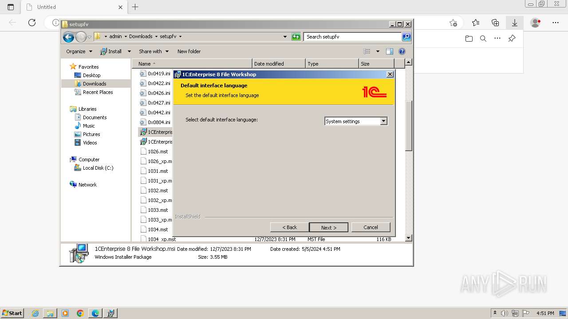Click the file list scroll down arrow
Screen dimensions: 568x319
tap(409, 238)
